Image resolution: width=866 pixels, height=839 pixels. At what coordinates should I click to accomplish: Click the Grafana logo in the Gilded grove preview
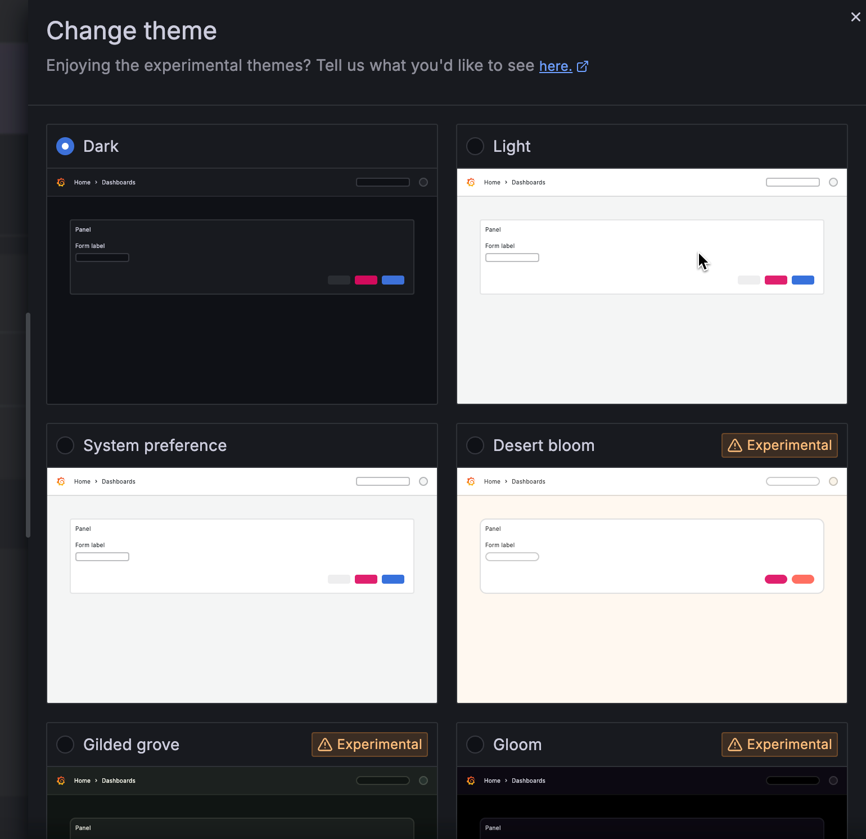61,781
